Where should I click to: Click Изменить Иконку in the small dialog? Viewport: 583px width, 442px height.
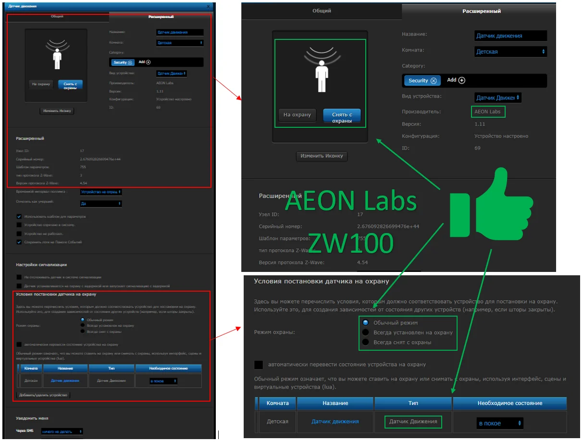(57, 111)
